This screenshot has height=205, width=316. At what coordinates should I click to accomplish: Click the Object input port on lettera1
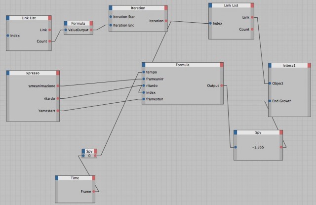[x=270, y=83]
